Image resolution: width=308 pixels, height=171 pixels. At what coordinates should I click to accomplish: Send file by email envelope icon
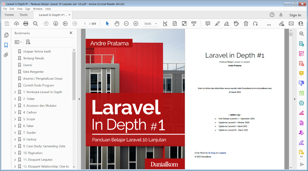pyautogui.click(x=291, y=24)
